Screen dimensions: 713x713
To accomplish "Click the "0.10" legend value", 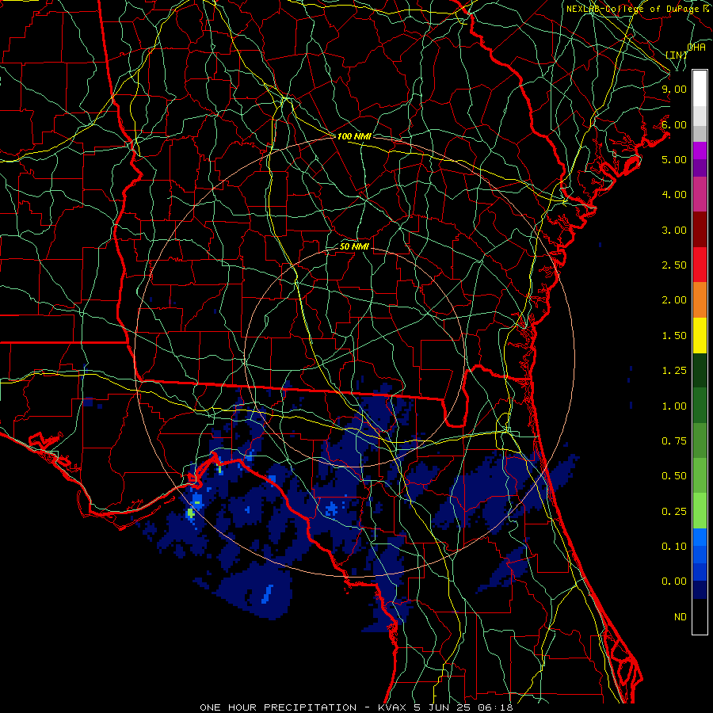I will pos(674,547).
